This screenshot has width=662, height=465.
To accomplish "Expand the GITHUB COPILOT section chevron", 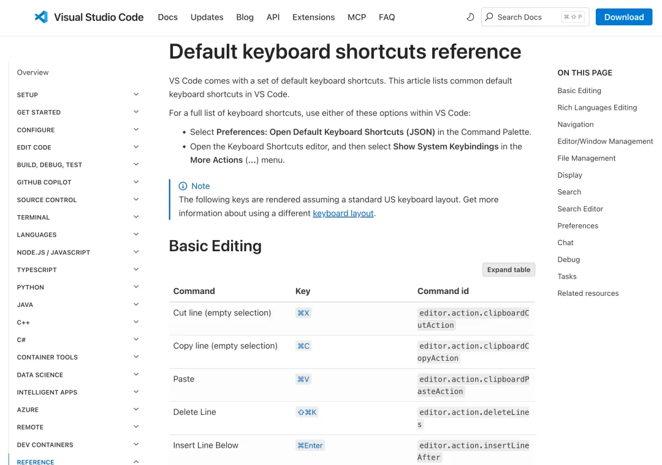I will pyautogui.click(x=136, y=182).
